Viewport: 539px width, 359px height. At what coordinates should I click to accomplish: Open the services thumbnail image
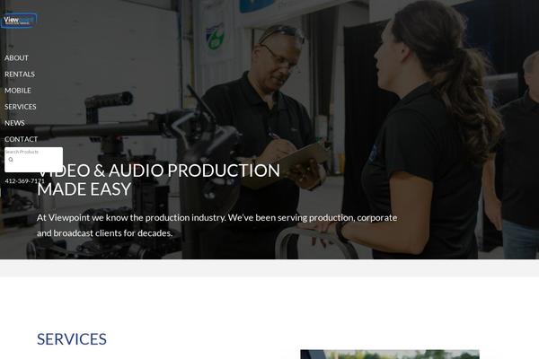click(x=390, y=355)
